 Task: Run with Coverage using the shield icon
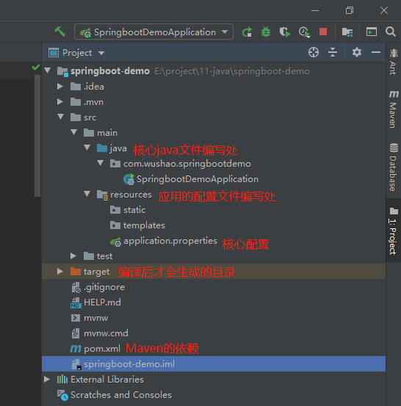285,32
